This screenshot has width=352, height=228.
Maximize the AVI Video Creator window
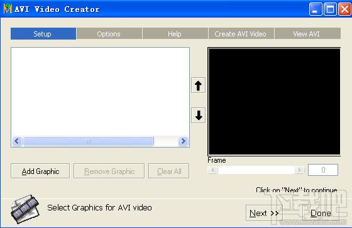(330, 9)
